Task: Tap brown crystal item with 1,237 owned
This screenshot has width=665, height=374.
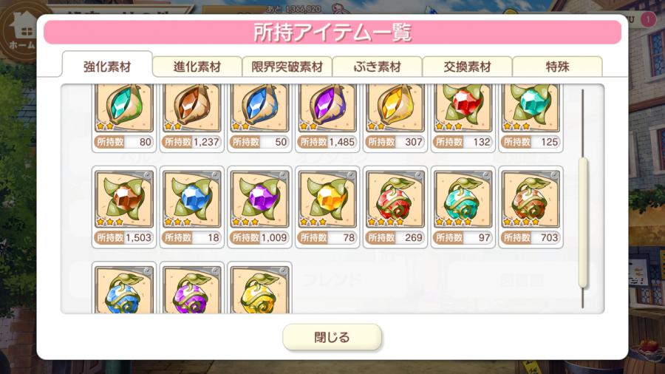Action: pyautogui.click(x=191, y=117)
